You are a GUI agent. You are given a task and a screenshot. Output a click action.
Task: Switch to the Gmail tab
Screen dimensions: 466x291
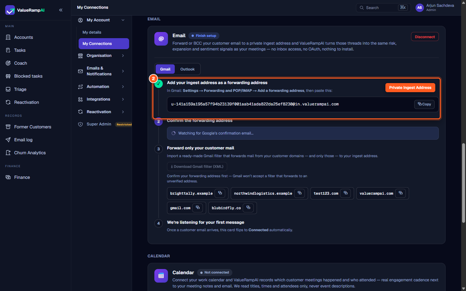[165, 69]
